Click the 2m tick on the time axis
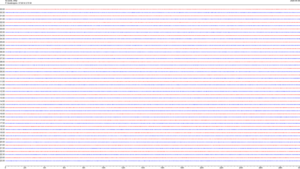300x169 pixels. (x=25, y=168)
